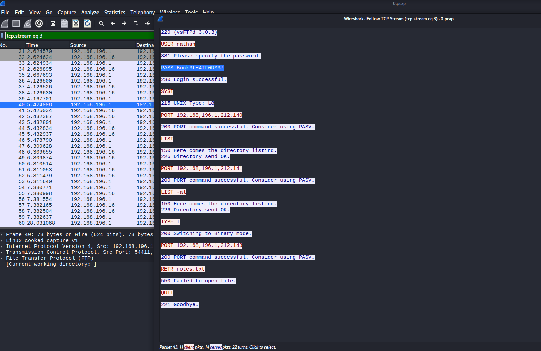Expand Internet Protocol Version 4 details
This screenshot has width=541, height=351.
(2, 246)
